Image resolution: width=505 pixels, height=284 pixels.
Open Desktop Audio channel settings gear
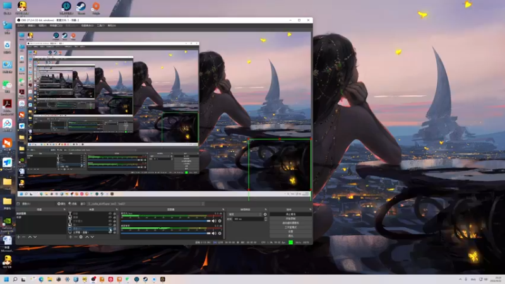[220, 233]
